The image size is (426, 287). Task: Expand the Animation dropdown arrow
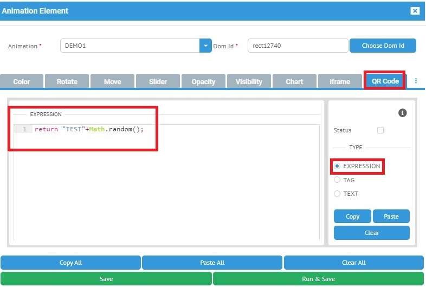(x=205, y=46)
